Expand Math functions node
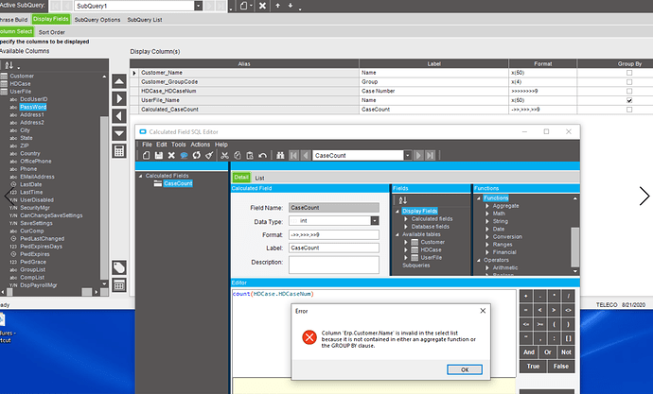The width and height of the screenshot is (653, 394). (487, 214)
